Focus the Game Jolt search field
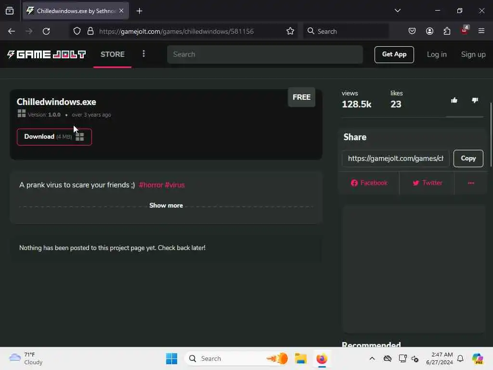Viewport: 493px width, 370px height. coord(265,54)
